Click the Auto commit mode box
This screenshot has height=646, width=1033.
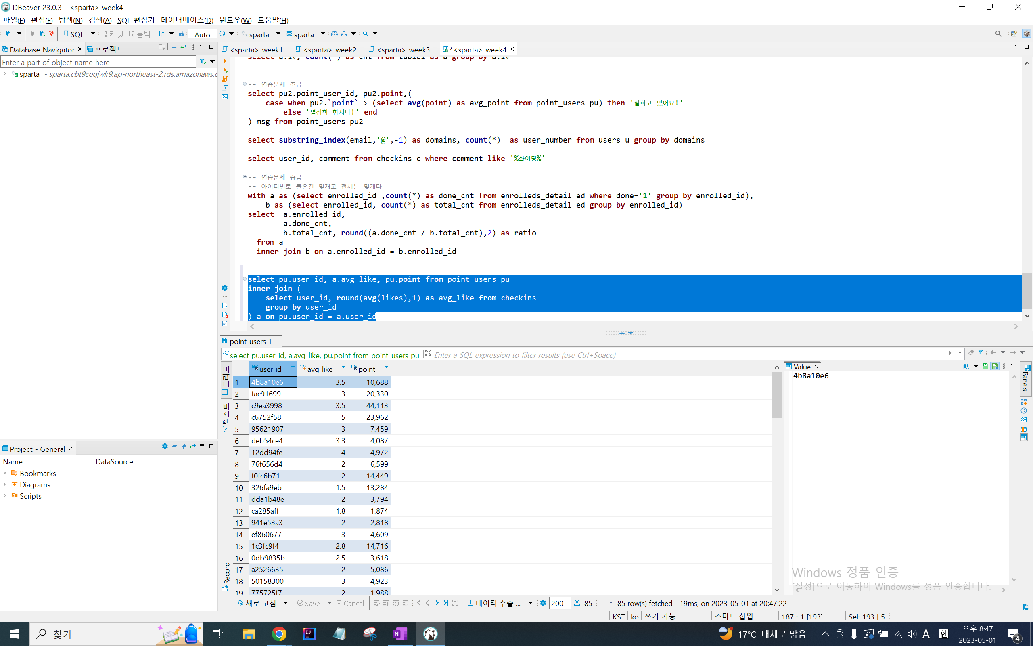[x=202, y=34]
